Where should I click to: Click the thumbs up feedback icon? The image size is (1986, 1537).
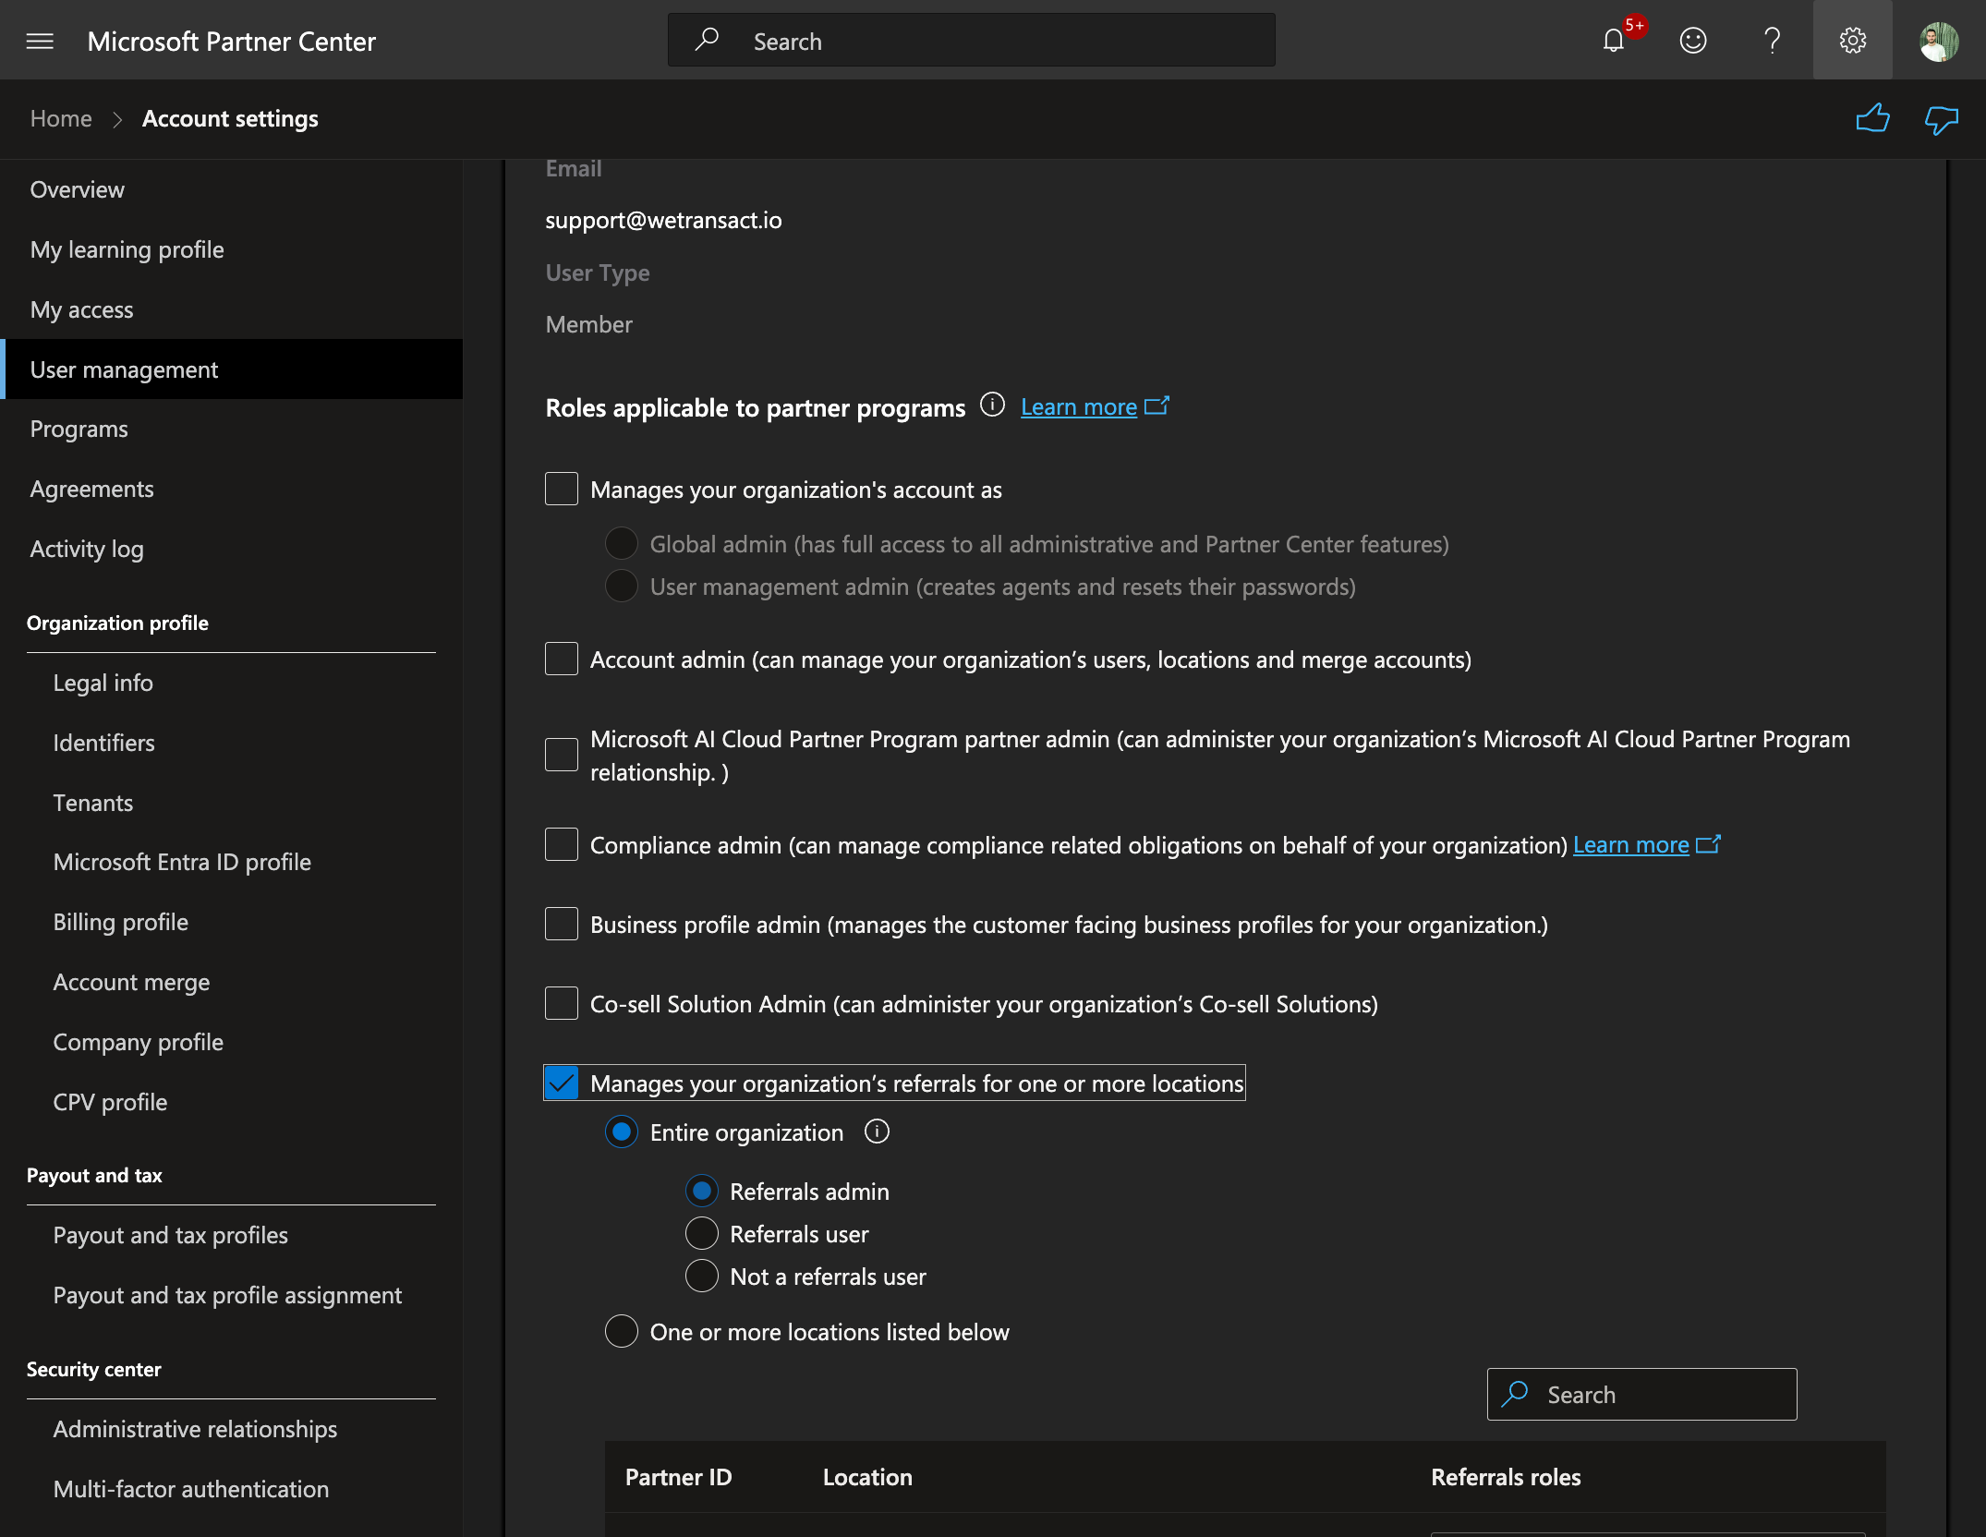point(1872,118)
